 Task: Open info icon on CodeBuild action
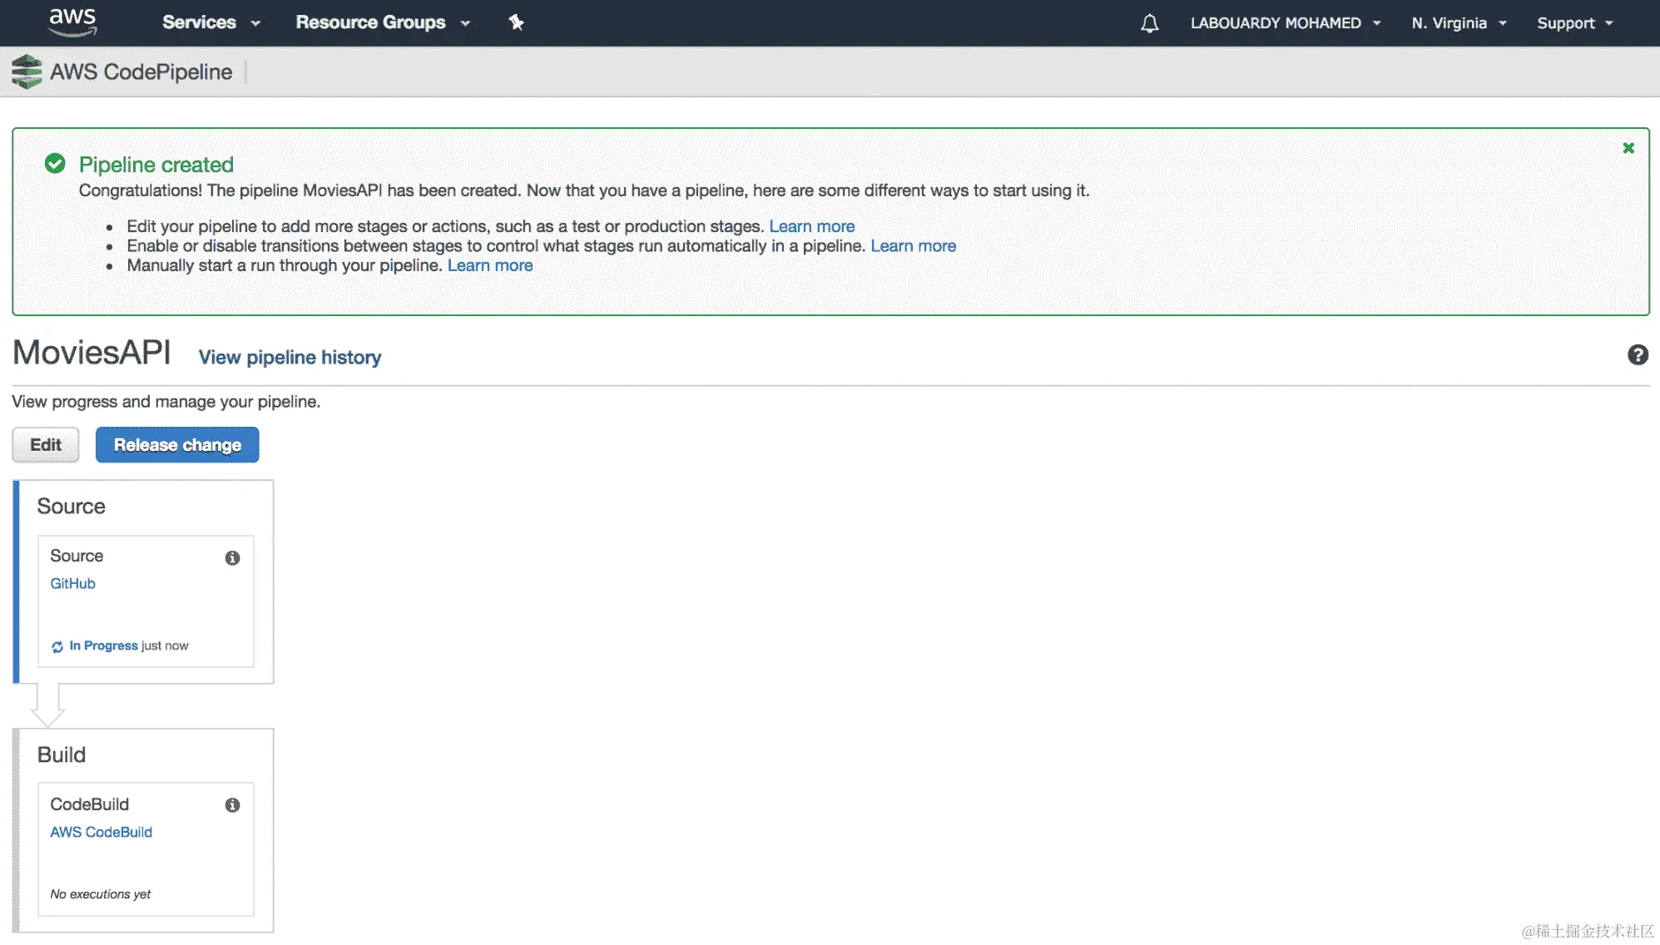pyautogui.click(x=232, y=805)
